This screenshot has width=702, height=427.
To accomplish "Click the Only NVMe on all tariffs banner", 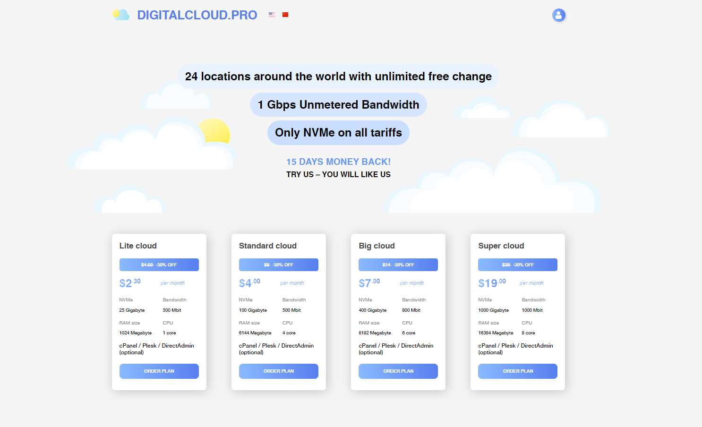I will click(x=338, y=133).
